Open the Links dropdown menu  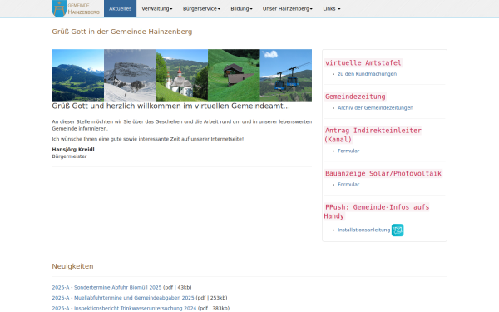click(x=332, y=8)
